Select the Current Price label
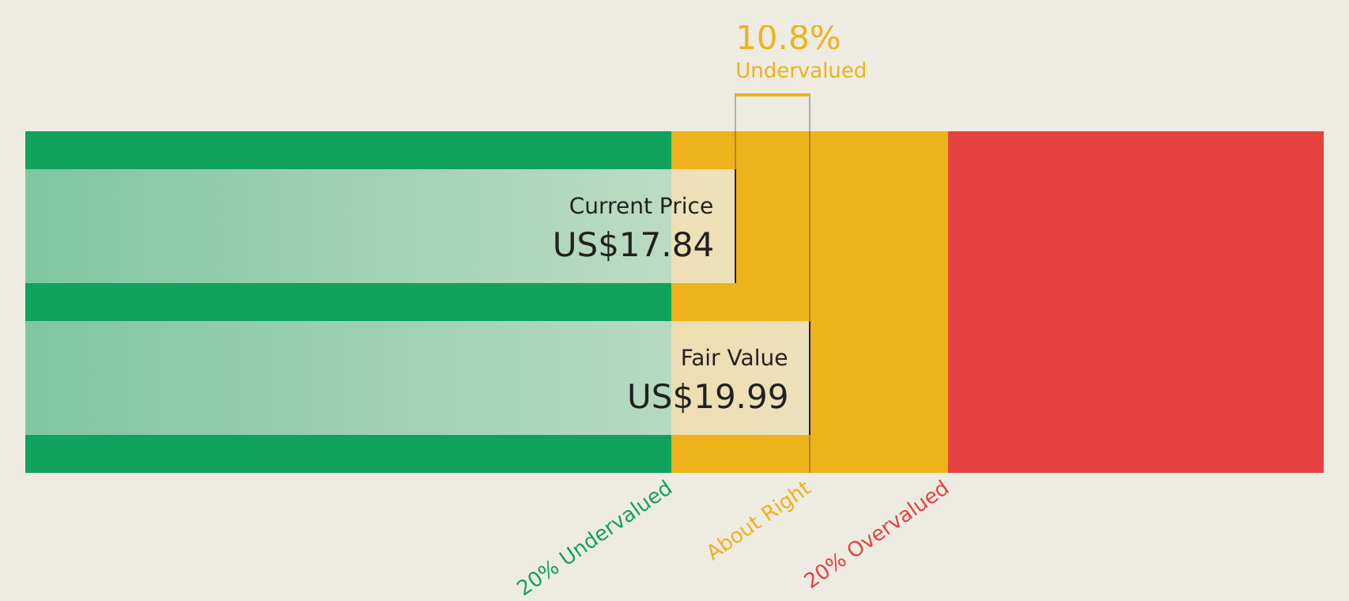The width and height of the screenshot is (1349, 601). tap(641, 206)
